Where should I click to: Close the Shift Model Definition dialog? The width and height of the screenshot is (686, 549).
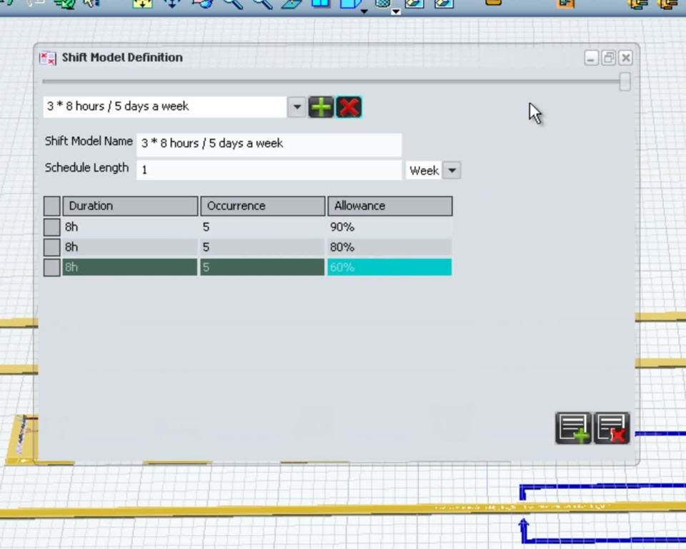coord(626,58)
